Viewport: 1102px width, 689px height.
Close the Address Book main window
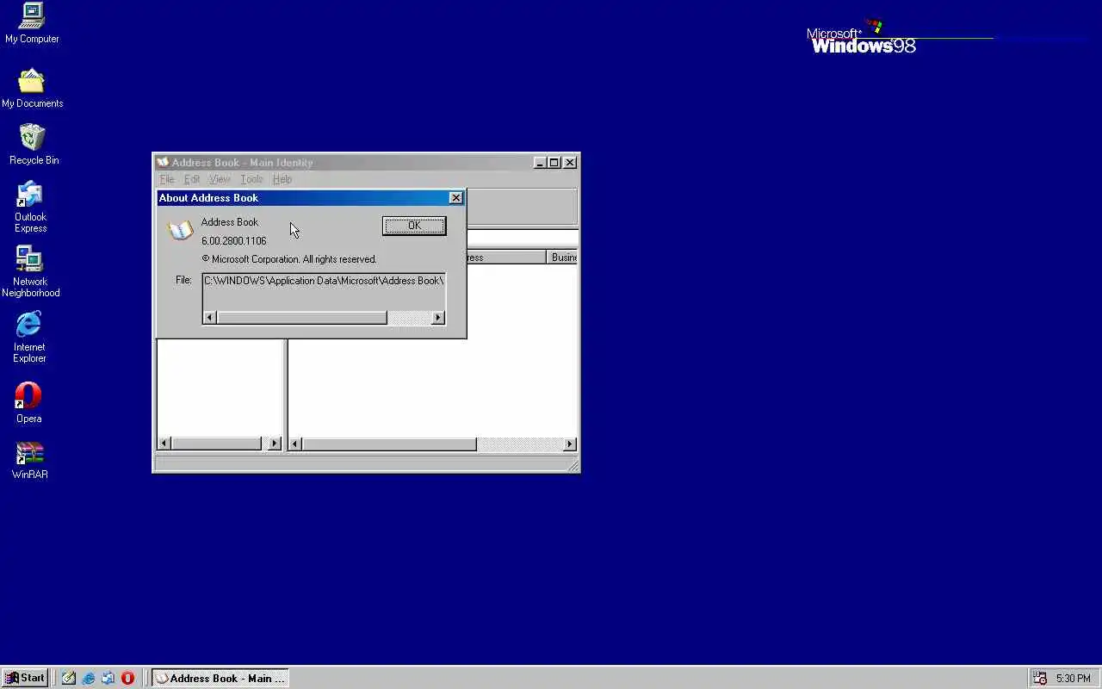click(x=569, y=163)
